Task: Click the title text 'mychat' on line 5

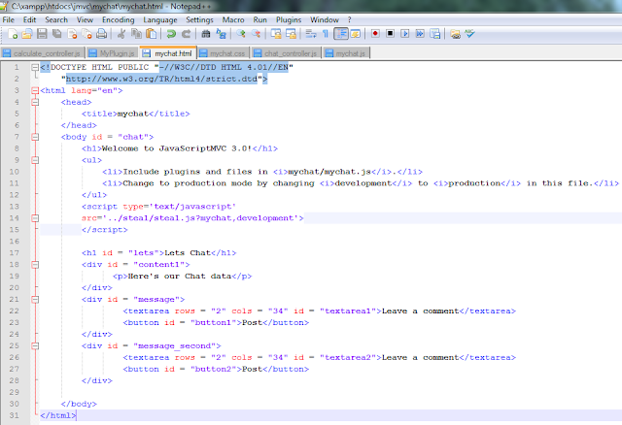Action: click(x=133, y=114)
